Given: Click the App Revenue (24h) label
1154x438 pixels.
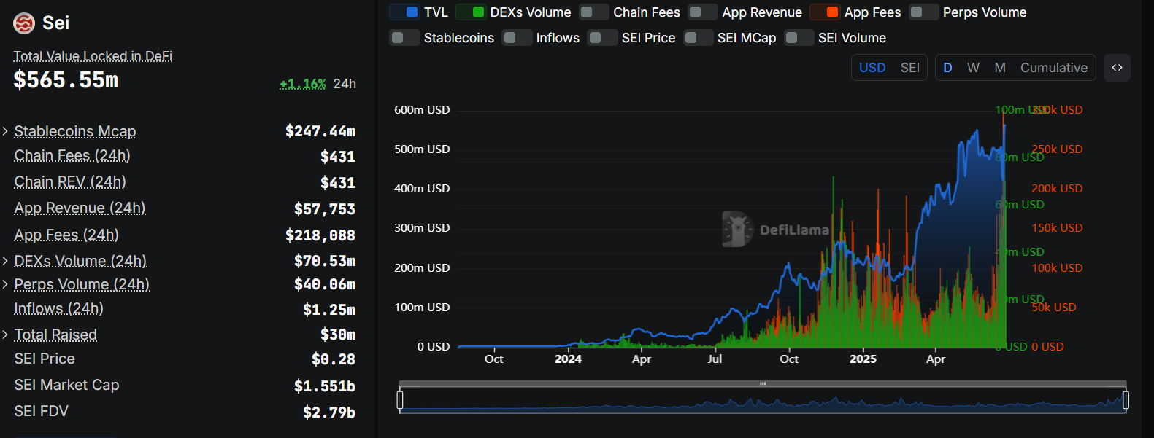Looking at the screenshot, I should coord(80,208).
